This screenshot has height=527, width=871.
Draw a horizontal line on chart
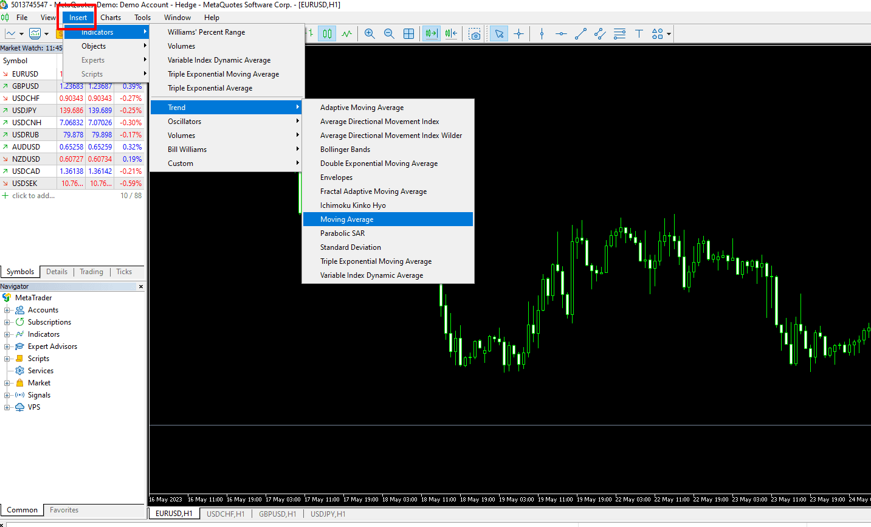pyautogui.click(x=561, y=33)
